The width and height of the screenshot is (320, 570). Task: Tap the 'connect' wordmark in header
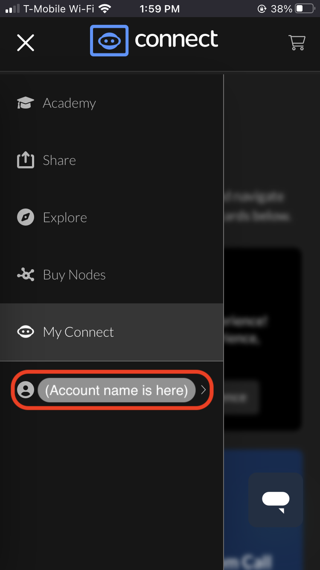tap(176, 40)
